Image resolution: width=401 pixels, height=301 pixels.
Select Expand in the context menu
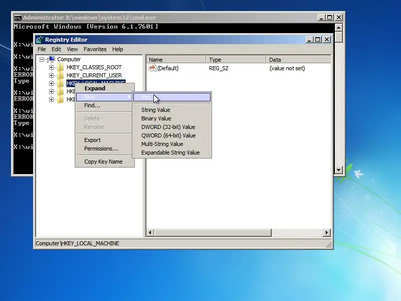pos(105,88)
